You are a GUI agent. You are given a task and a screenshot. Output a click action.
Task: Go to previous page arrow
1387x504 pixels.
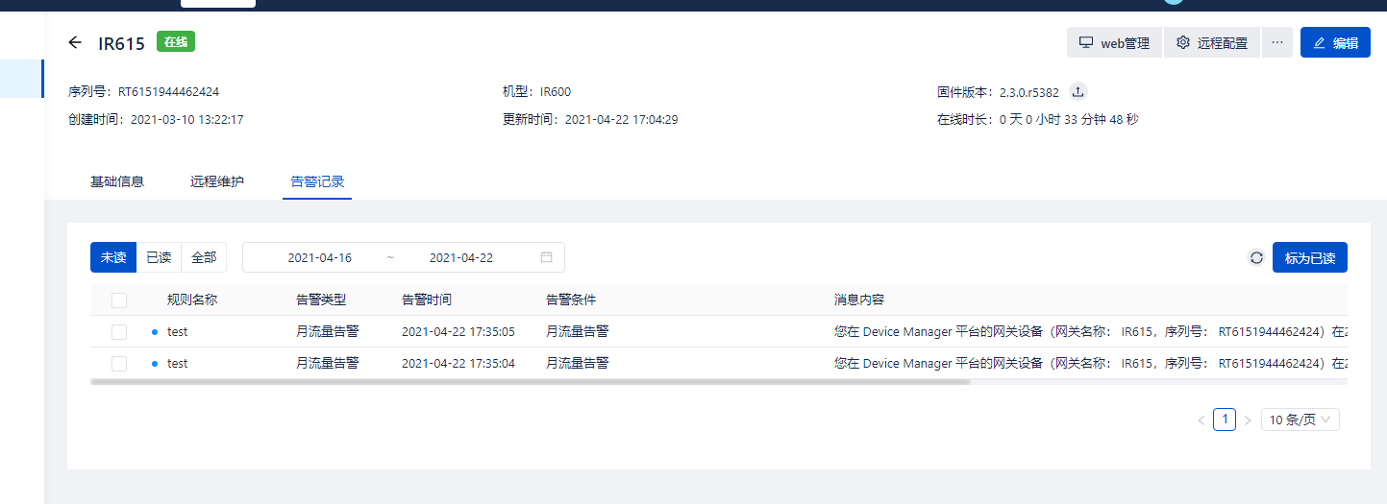click(x=1201, y=420)
